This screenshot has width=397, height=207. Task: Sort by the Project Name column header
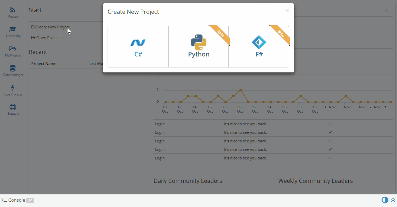(x=44, y=64)
